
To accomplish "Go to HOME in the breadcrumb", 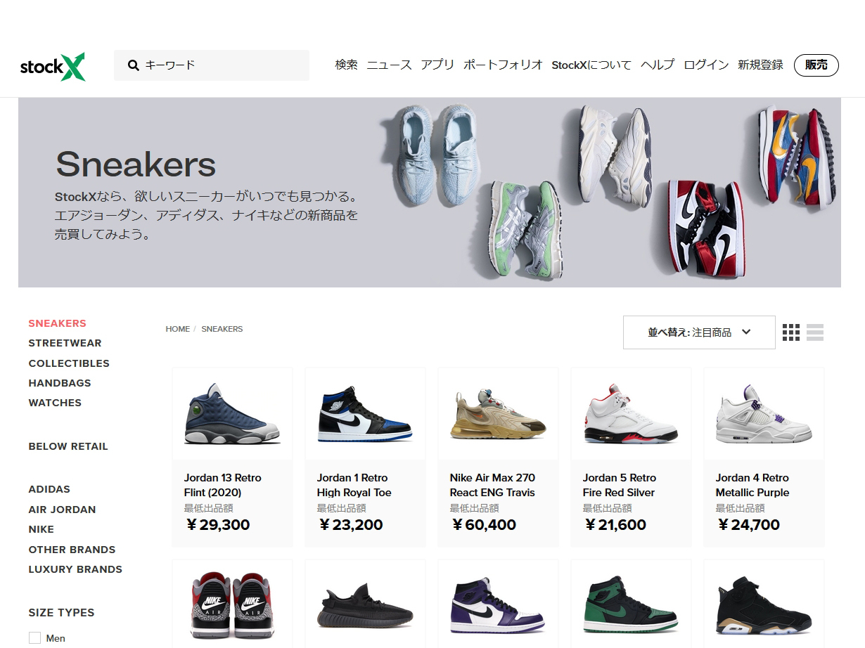I will pos(178,329).
